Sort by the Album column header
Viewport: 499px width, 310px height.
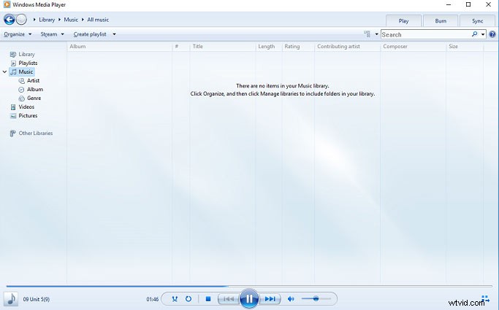click(x=119, y=47)
